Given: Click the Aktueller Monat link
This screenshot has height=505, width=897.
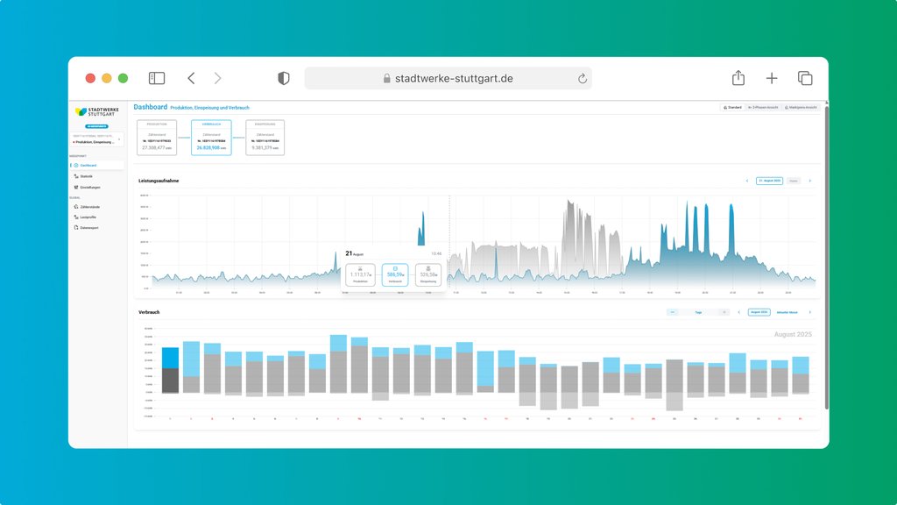Looking at the screenshot, I should pos(788,313).
